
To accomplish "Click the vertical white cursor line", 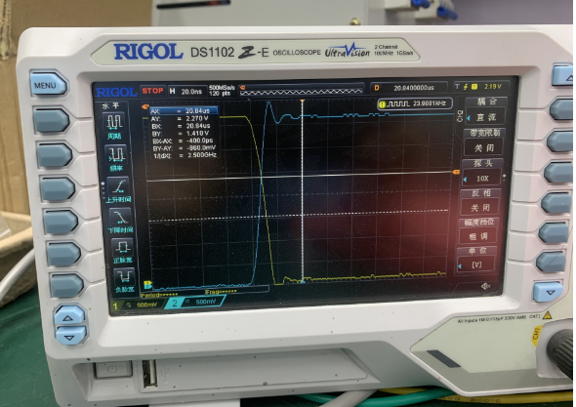I will coord(303,191).
